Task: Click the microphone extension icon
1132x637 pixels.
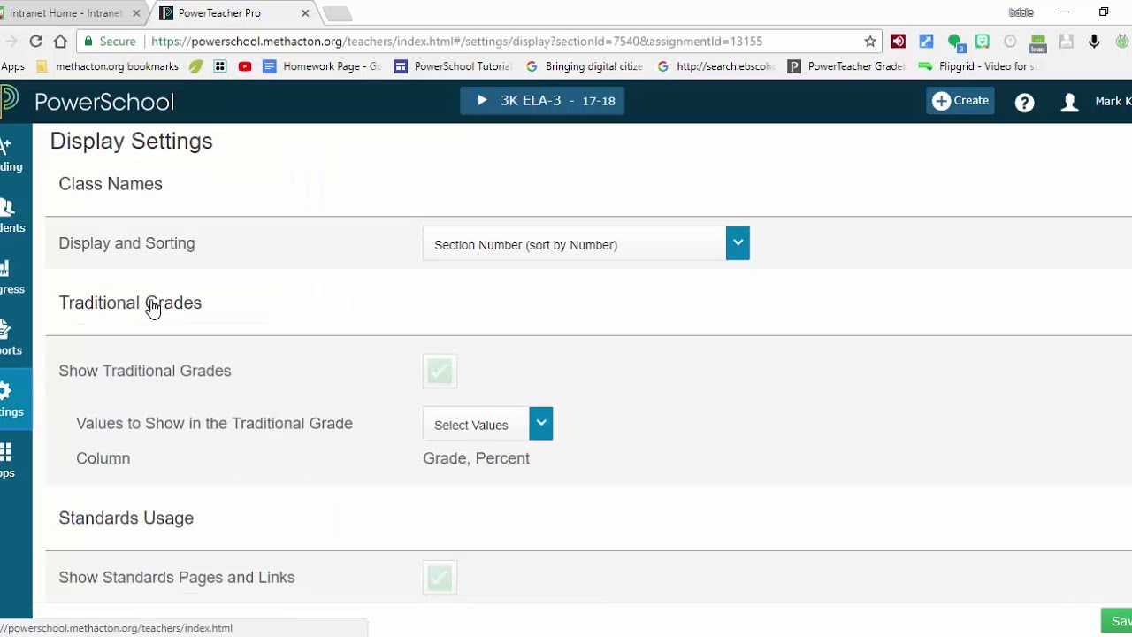Action: pyautogui.click(x=1094, y=41)
